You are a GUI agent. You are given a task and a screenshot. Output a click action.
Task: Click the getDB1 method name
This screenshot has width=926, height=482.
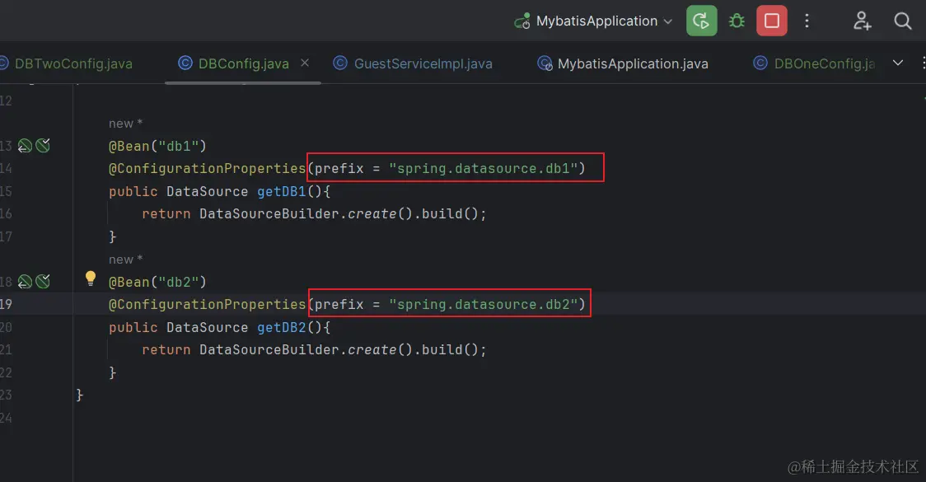281,191
